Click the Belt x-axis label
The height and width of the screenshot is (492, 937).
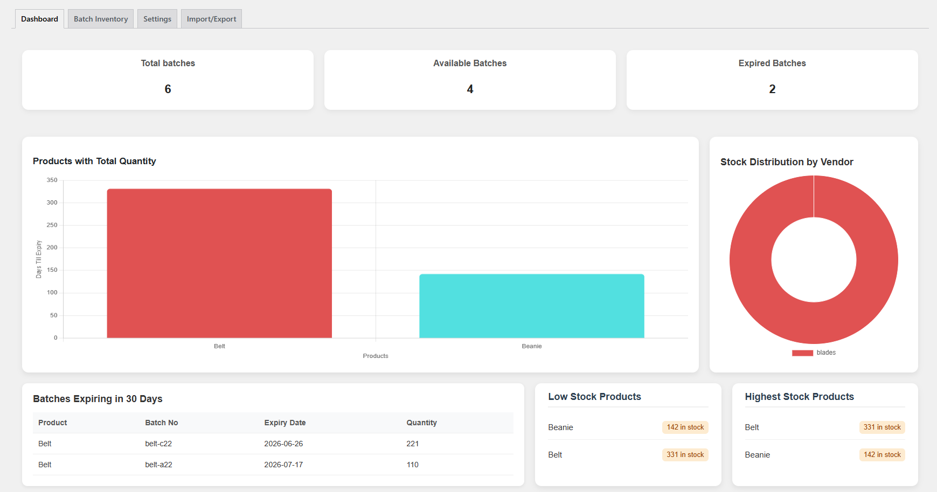219,346
